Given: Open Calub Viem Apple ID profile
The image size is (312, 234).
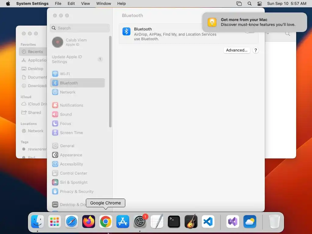Looking at the screenshot, I should pyautogui.click(x=77, y=42).
